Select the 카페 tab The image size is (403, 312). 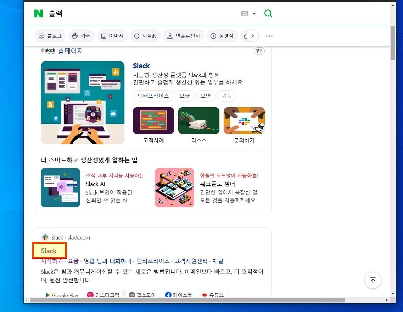point(82,36)
